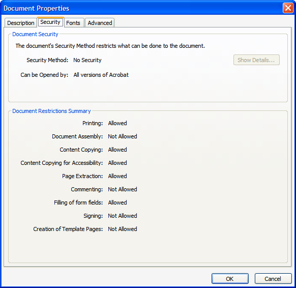
Task: Click Not Allowed value for Document Assembly
Action: click(123, 136)
